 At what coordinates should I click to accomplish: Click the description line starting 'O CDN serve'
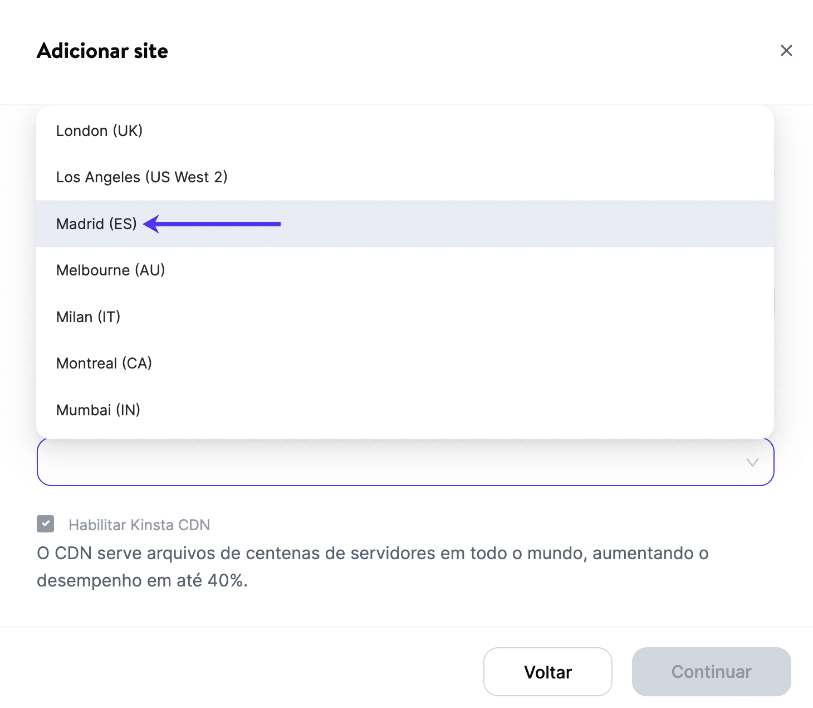[x=372, y=554]
